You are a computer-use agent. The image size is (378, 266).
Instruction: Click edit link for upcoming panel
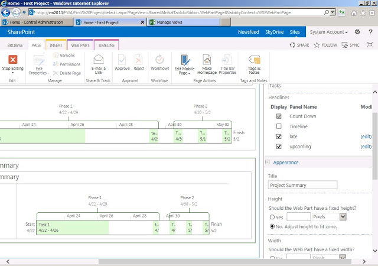pyautogui.click(x=366, y=147)
